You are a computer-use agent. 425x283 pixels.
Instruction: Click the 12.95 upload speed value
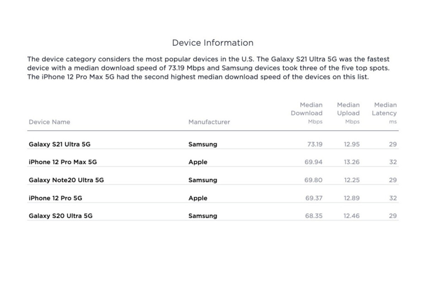[x=352, y=145]
